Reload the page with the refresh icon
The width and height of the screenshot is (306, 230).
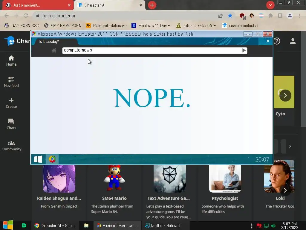26,16
